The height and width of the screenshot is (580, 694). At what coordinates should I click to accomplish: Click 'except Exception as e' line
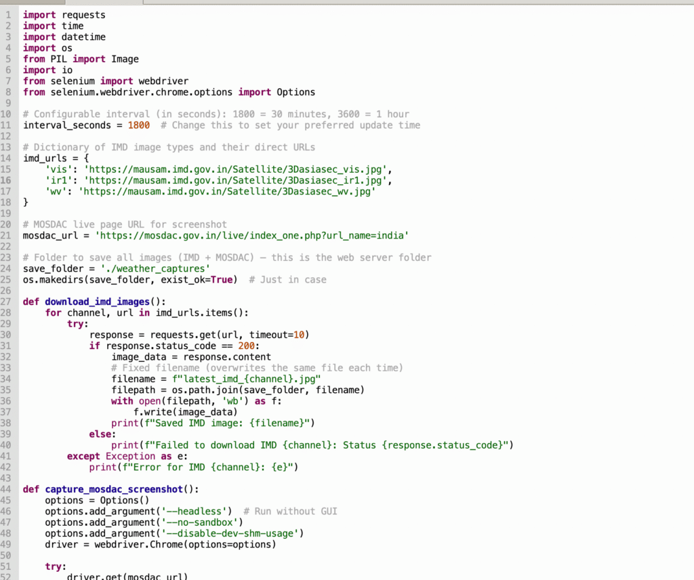pyautogui.click(x=127, y=457)
